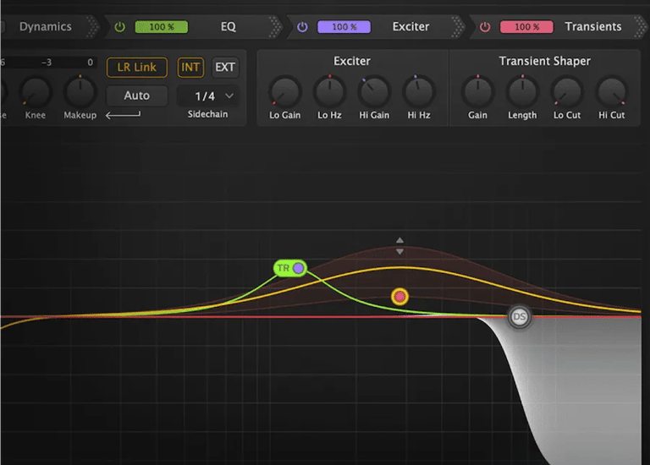Click the Exciter Hi Gain knob
This screenshot has width=650, height=465.
tap(374, 92)
